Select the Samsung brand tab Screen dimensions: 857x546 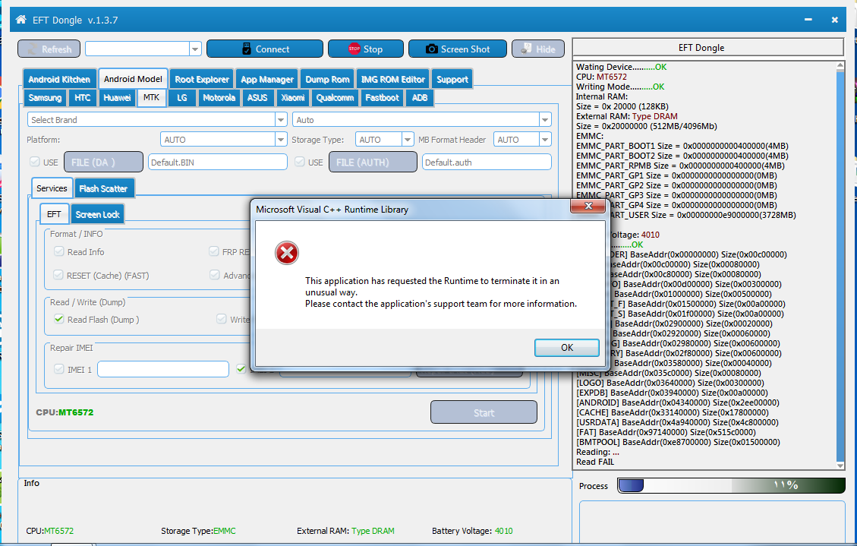click(45, 98)
